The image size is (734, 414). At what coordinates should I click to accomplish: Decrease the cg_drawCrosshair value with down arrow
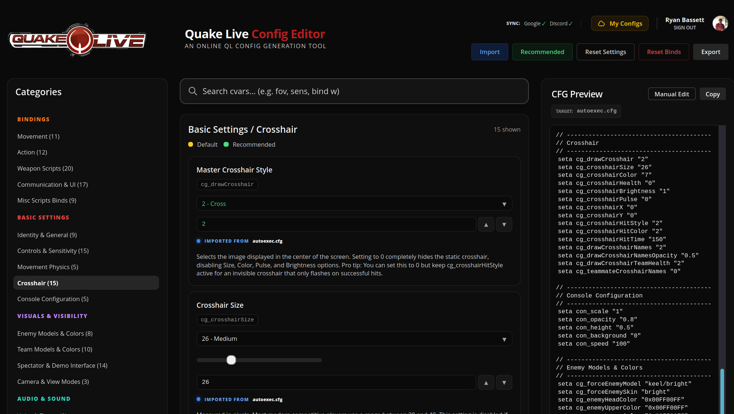(x=504, y=224)
